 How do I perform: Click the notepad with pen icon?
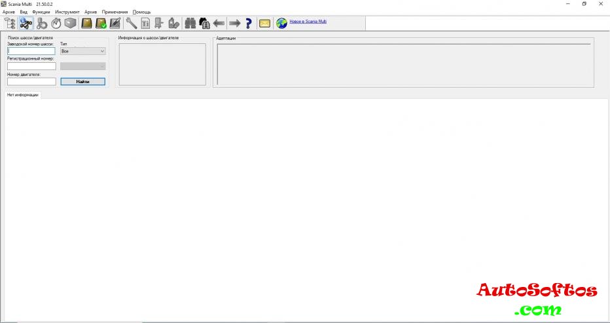pos(115,24)
